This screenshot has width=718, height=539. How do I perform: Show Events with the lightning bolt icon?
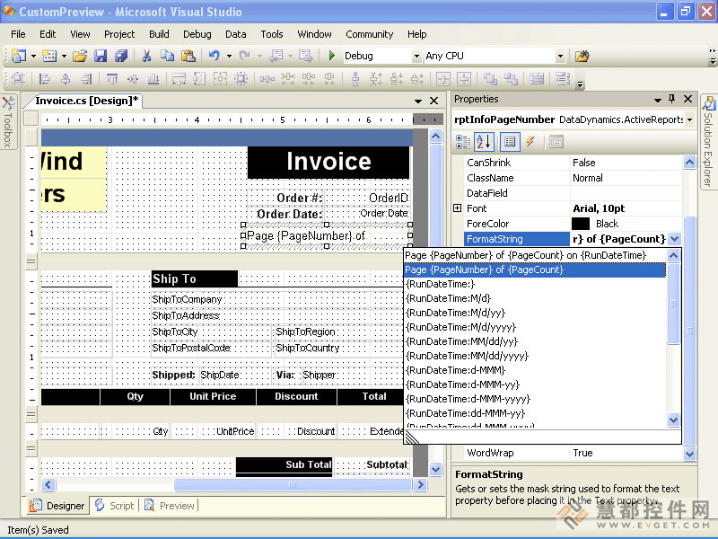[x=530, y=142]
